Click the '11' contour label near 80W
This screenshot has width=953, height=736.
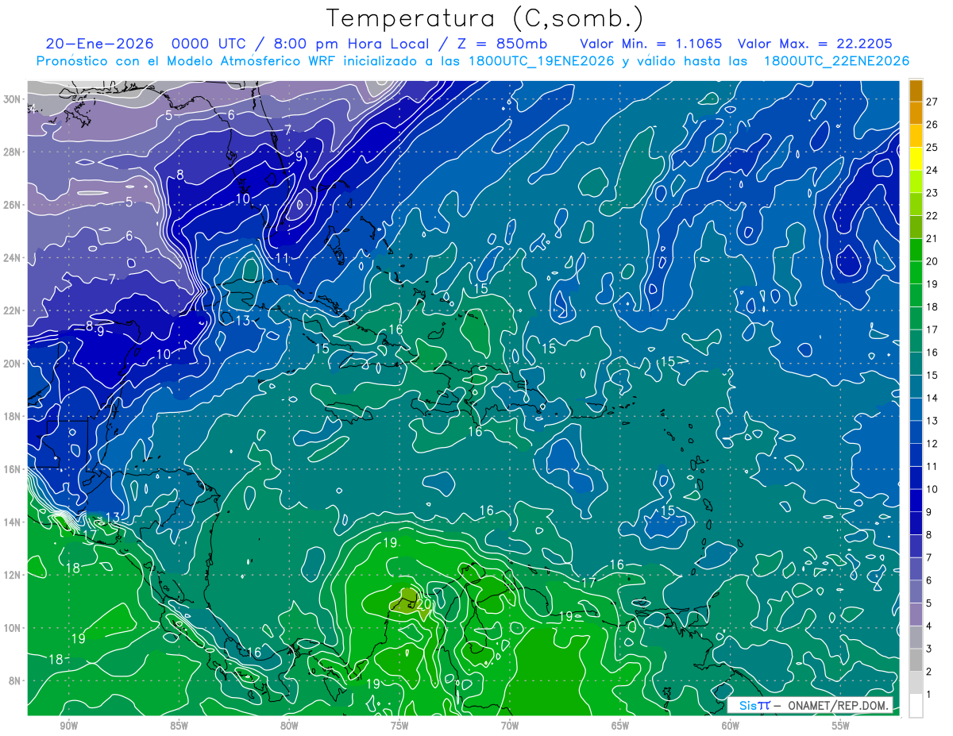282,258
